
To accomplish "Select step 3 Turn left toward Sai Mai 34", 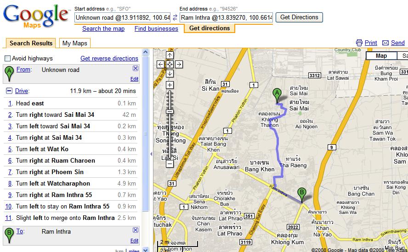I will pyautogui.click(x=70, y=126).
